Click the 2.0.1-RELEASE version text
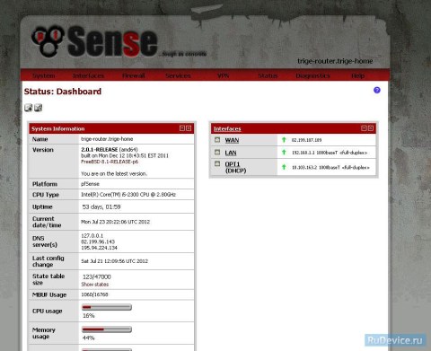Viewport: 431px width, 351px height. pyautogui.click(x=100, y=149)
